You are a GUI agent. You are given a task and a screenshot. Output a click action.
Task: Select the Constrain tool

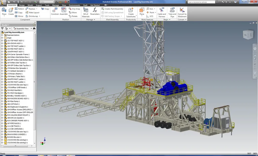[x=55, y=12]
